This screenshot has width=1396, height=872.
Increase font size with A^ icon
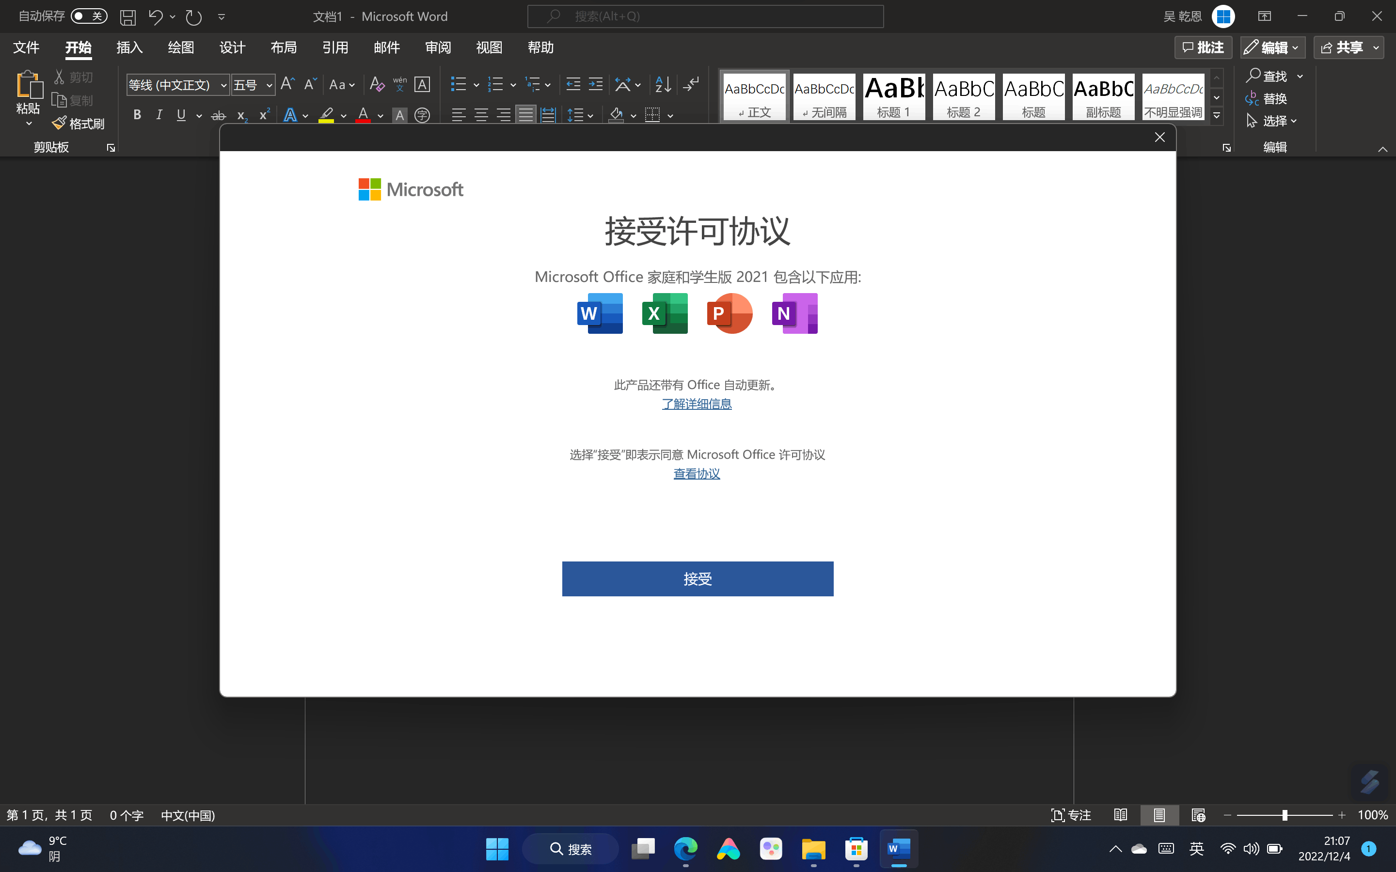tap(287, 84)
